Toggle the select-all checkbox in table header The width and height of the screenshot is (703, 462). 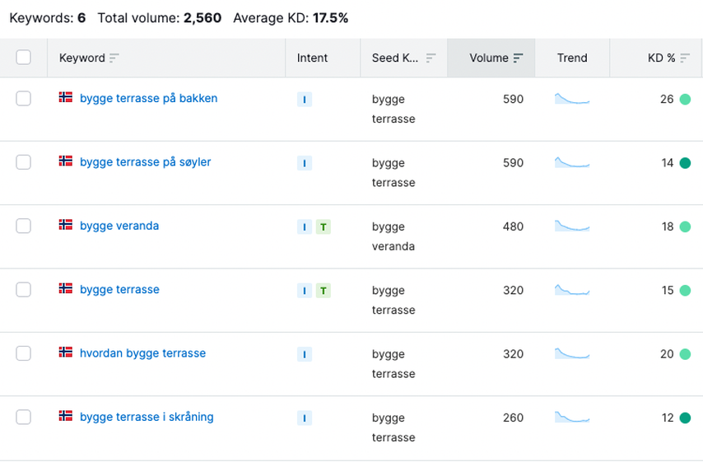point(23,58)
